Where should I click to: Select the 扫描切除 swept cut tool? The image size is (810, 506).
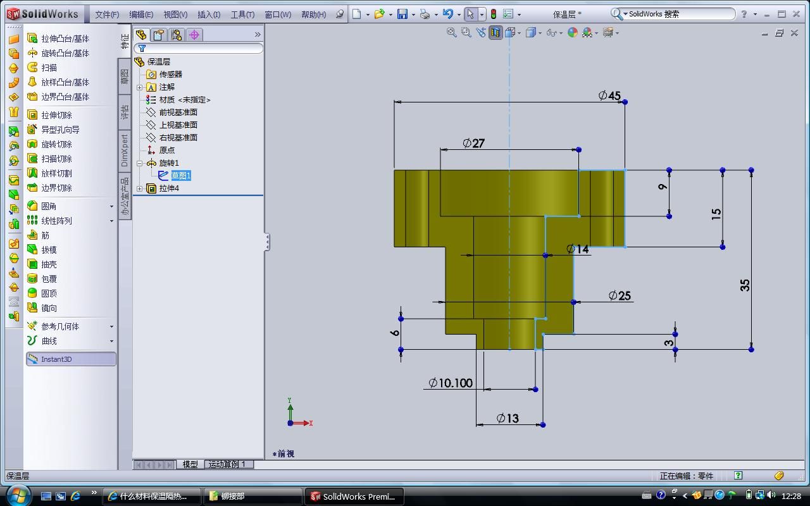point(50,159)
